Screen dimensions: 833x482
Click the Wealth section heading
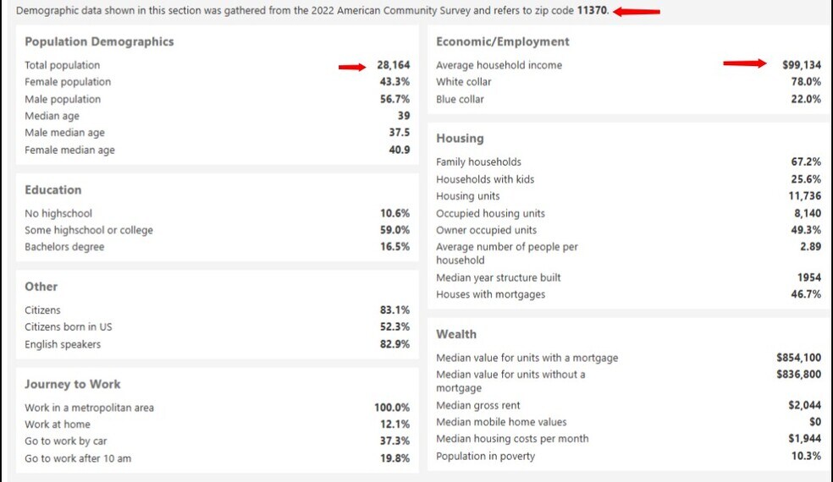coord(456,334)
